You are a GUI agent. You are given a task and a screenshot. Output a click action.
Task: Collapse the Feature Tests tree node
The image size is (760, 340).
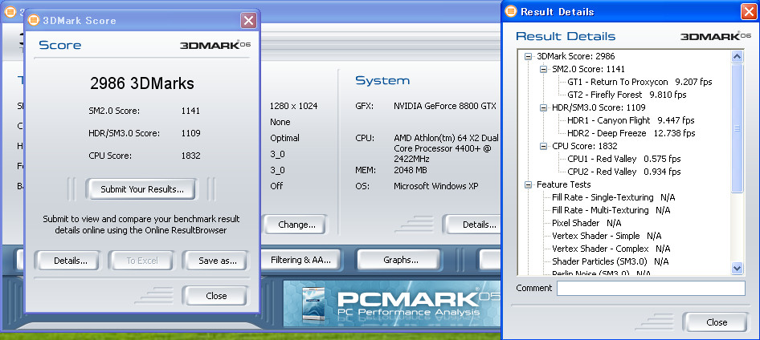[529, 184]
